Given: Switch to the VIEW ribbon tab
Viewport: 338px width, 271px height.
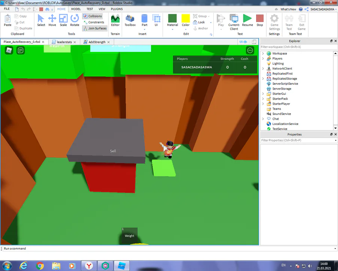Looking at the screenshot, I should tap(102, 9).
